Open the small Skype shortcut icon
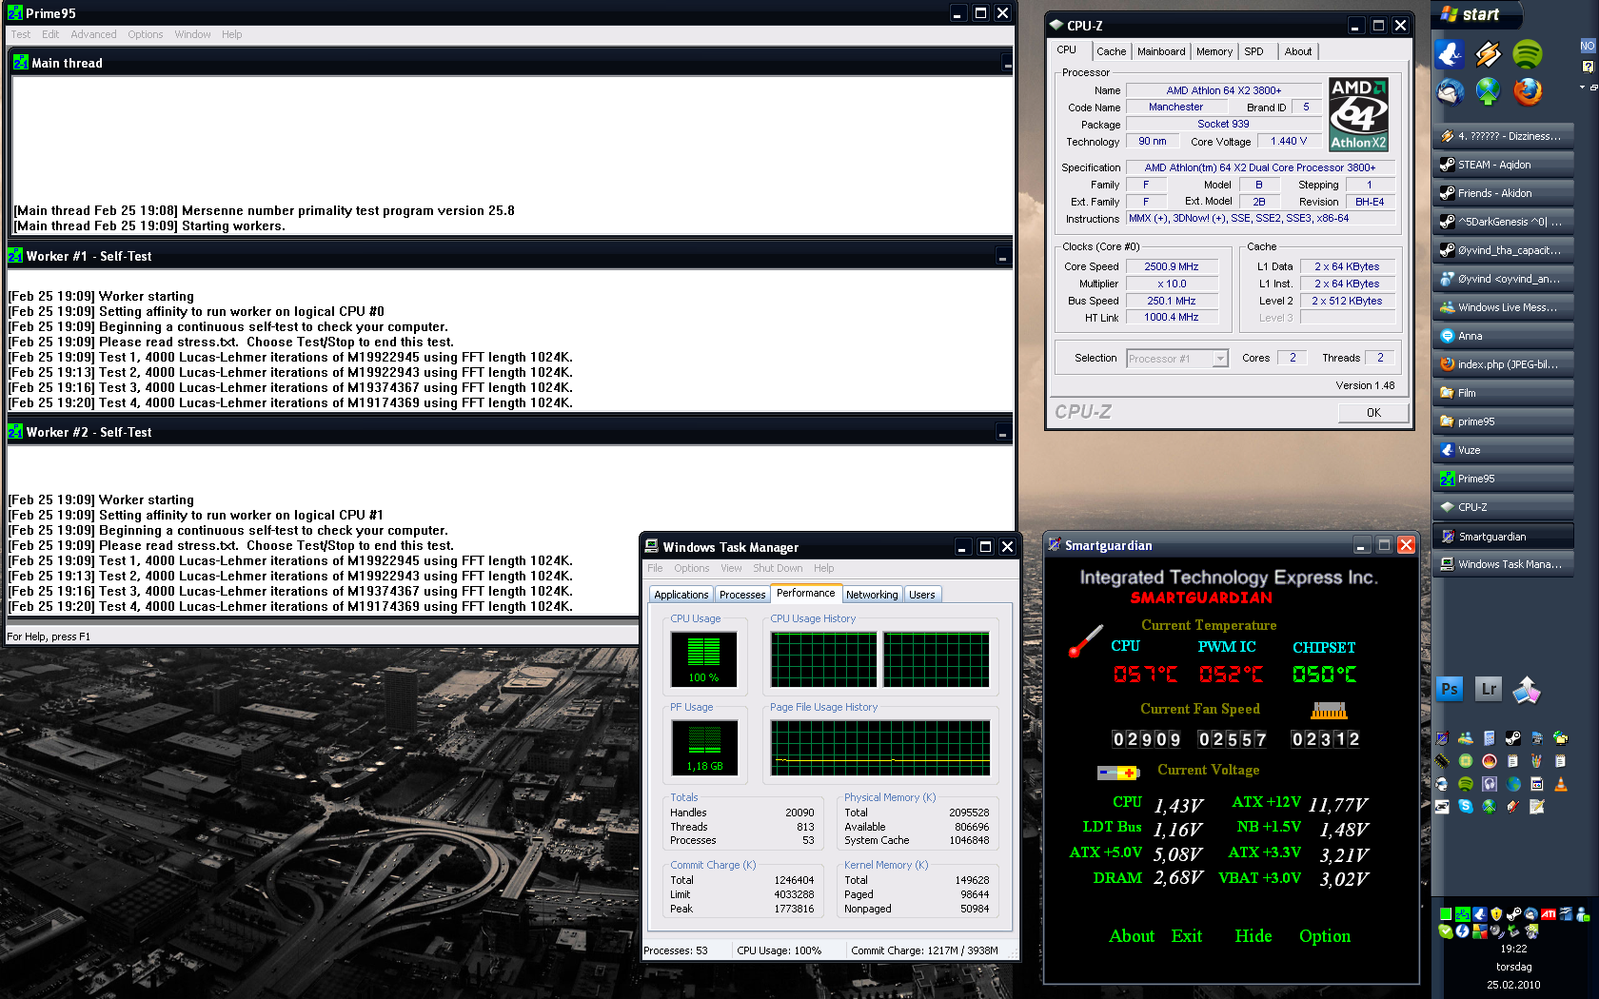Screen dimensions: 1599x999 1466,807
